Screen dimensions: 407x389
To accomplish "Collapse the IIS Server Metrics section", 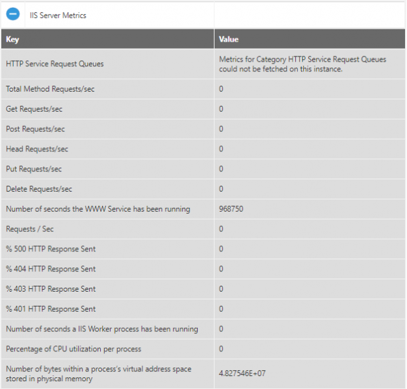I will tap(13, 14).
